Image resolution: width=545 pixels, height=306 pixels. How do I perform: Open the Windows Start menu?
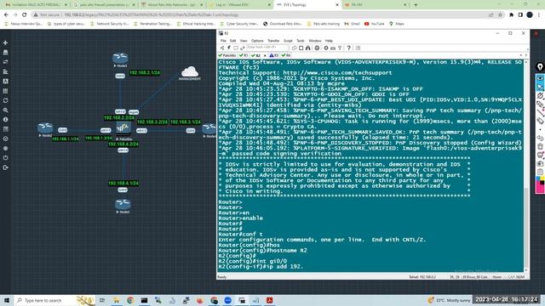(7, 300)
